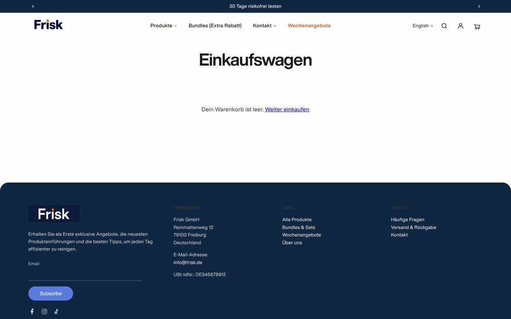Viewport: 511px width, 319px height.
Task: Click the Menü footer heading
Action: (288, 208)
